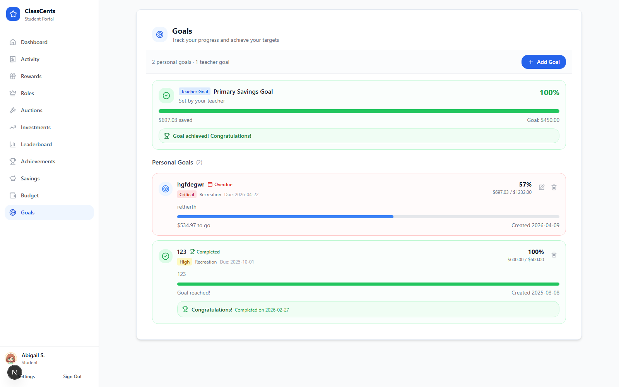
Task: Click the Auctions gavel icon
Action: (x=13, y=110)
